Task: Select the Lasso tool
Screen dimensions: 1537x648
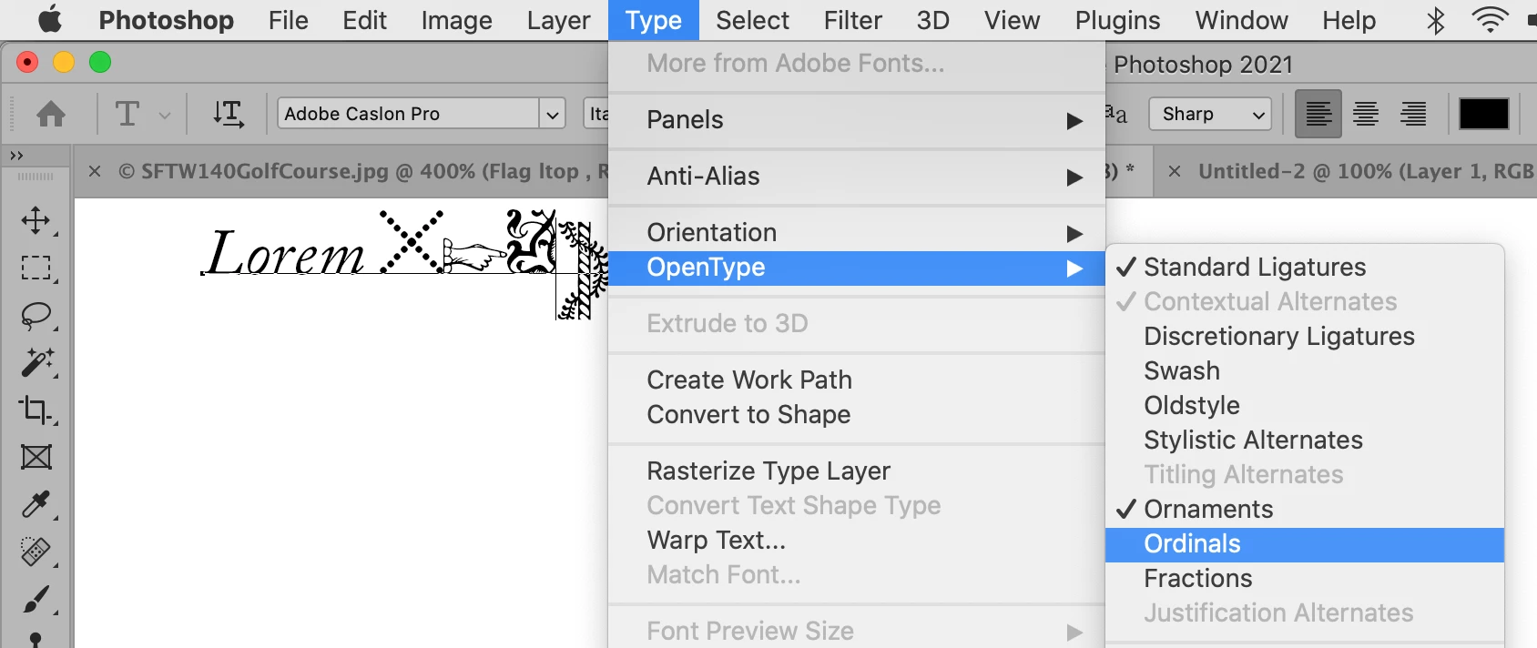Action: point(36,316)
